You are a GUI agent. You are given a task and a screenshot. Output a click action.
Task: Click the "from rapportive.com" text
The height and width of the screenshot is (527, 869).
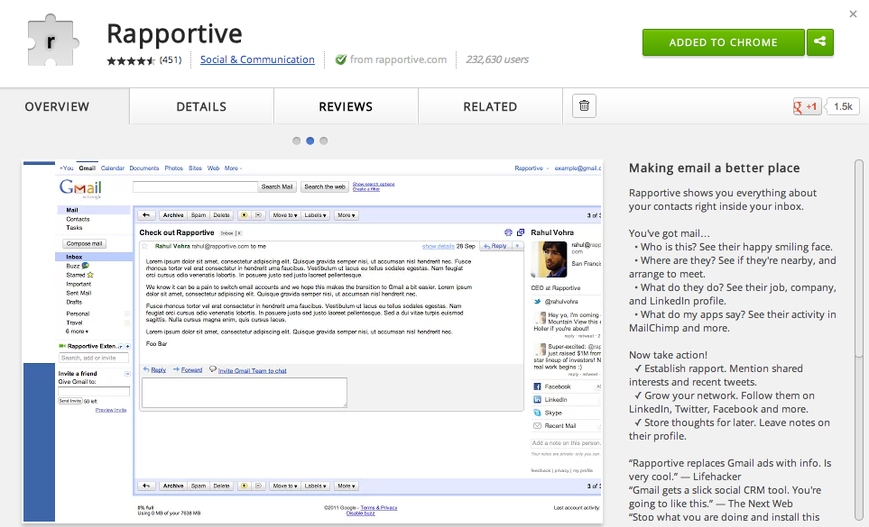click(x=398, y=59)
